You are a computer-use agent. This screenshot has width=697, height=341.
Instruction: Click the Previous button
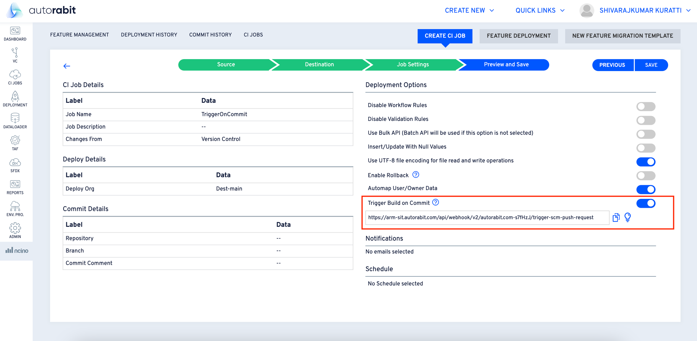pyautogui.click(x=612, y=65)
